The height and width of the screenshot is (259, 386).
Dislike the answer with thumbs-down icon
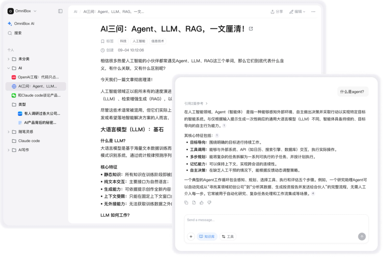point(210,203)
